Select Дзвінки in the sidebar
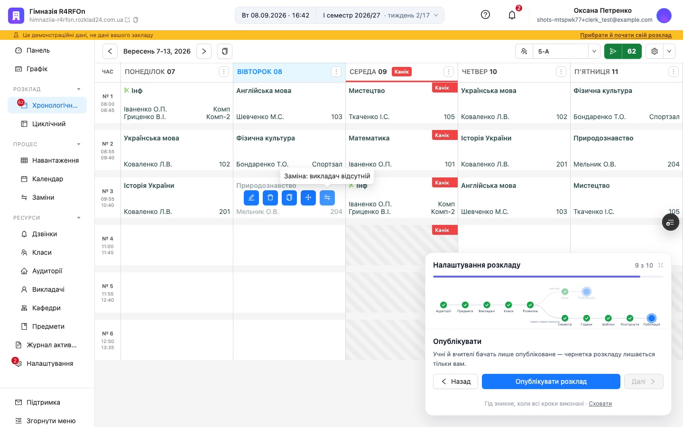The width and height of the screenshot is (683, 427). click(47, 234)
